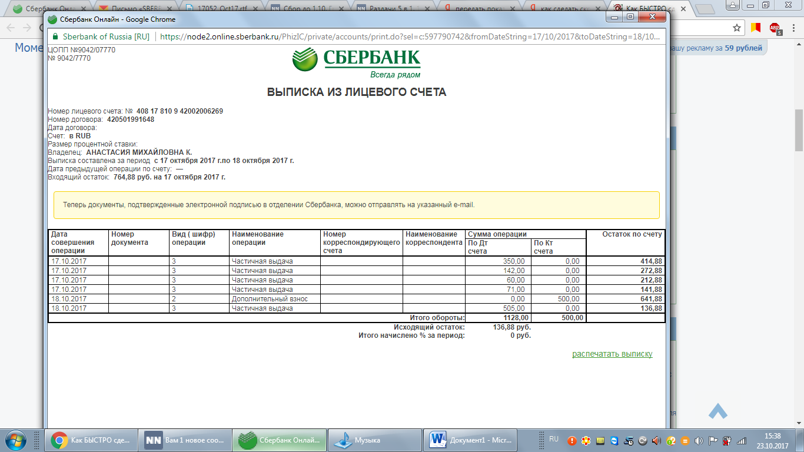The image size is (804, 452).
Task: Open the 'Как БЫСТРО сде...' Chrome taskbar button
Action: point(90,440)
